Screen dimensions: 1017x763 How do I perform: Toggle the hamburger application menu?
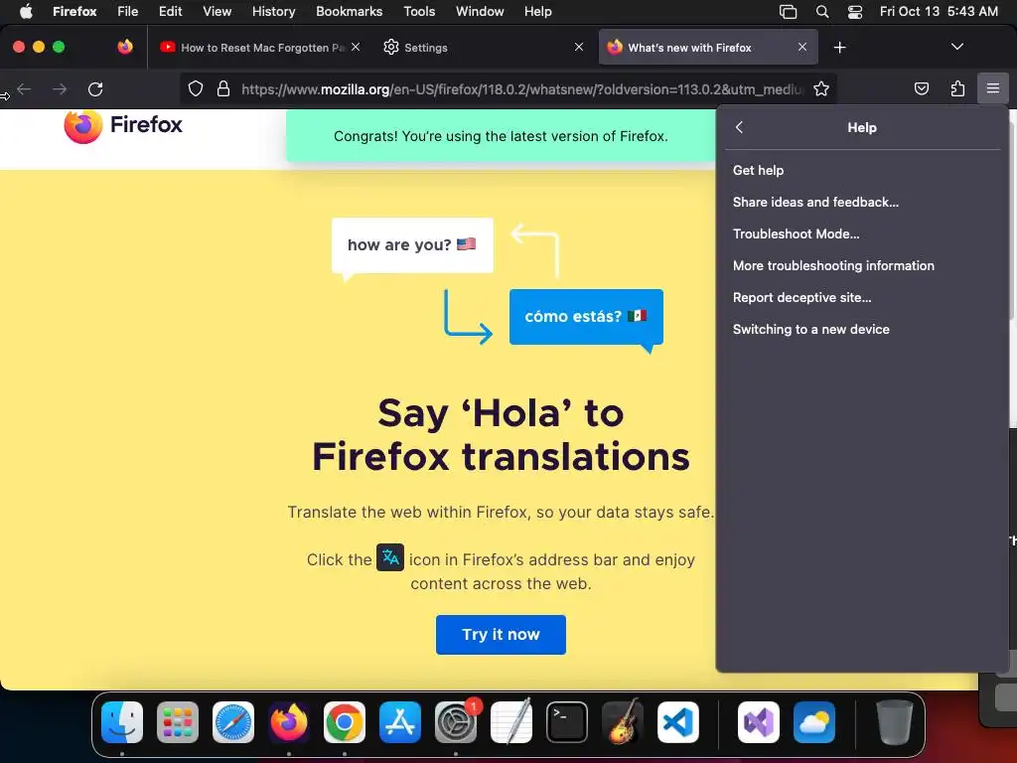992,88
